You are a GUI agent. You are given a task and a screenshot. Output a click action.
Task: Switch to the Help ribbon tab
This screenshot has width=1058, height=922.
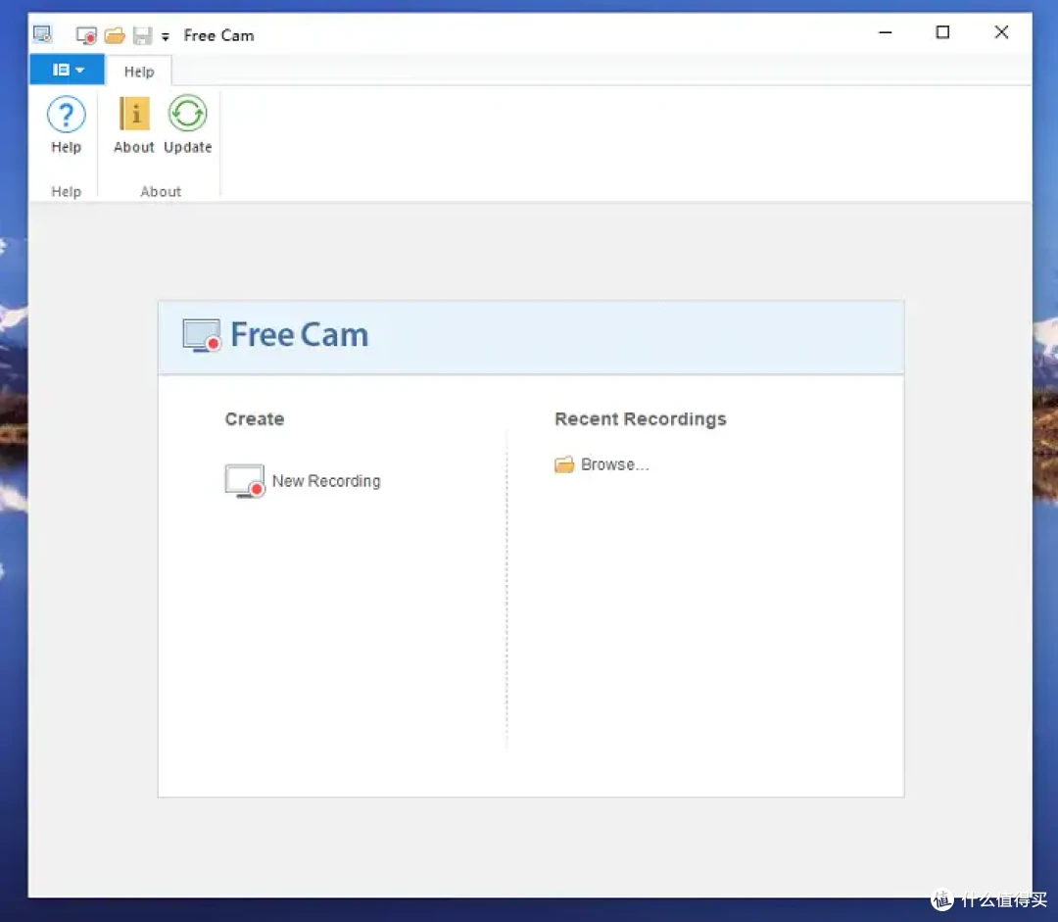(x=139, y=72)
